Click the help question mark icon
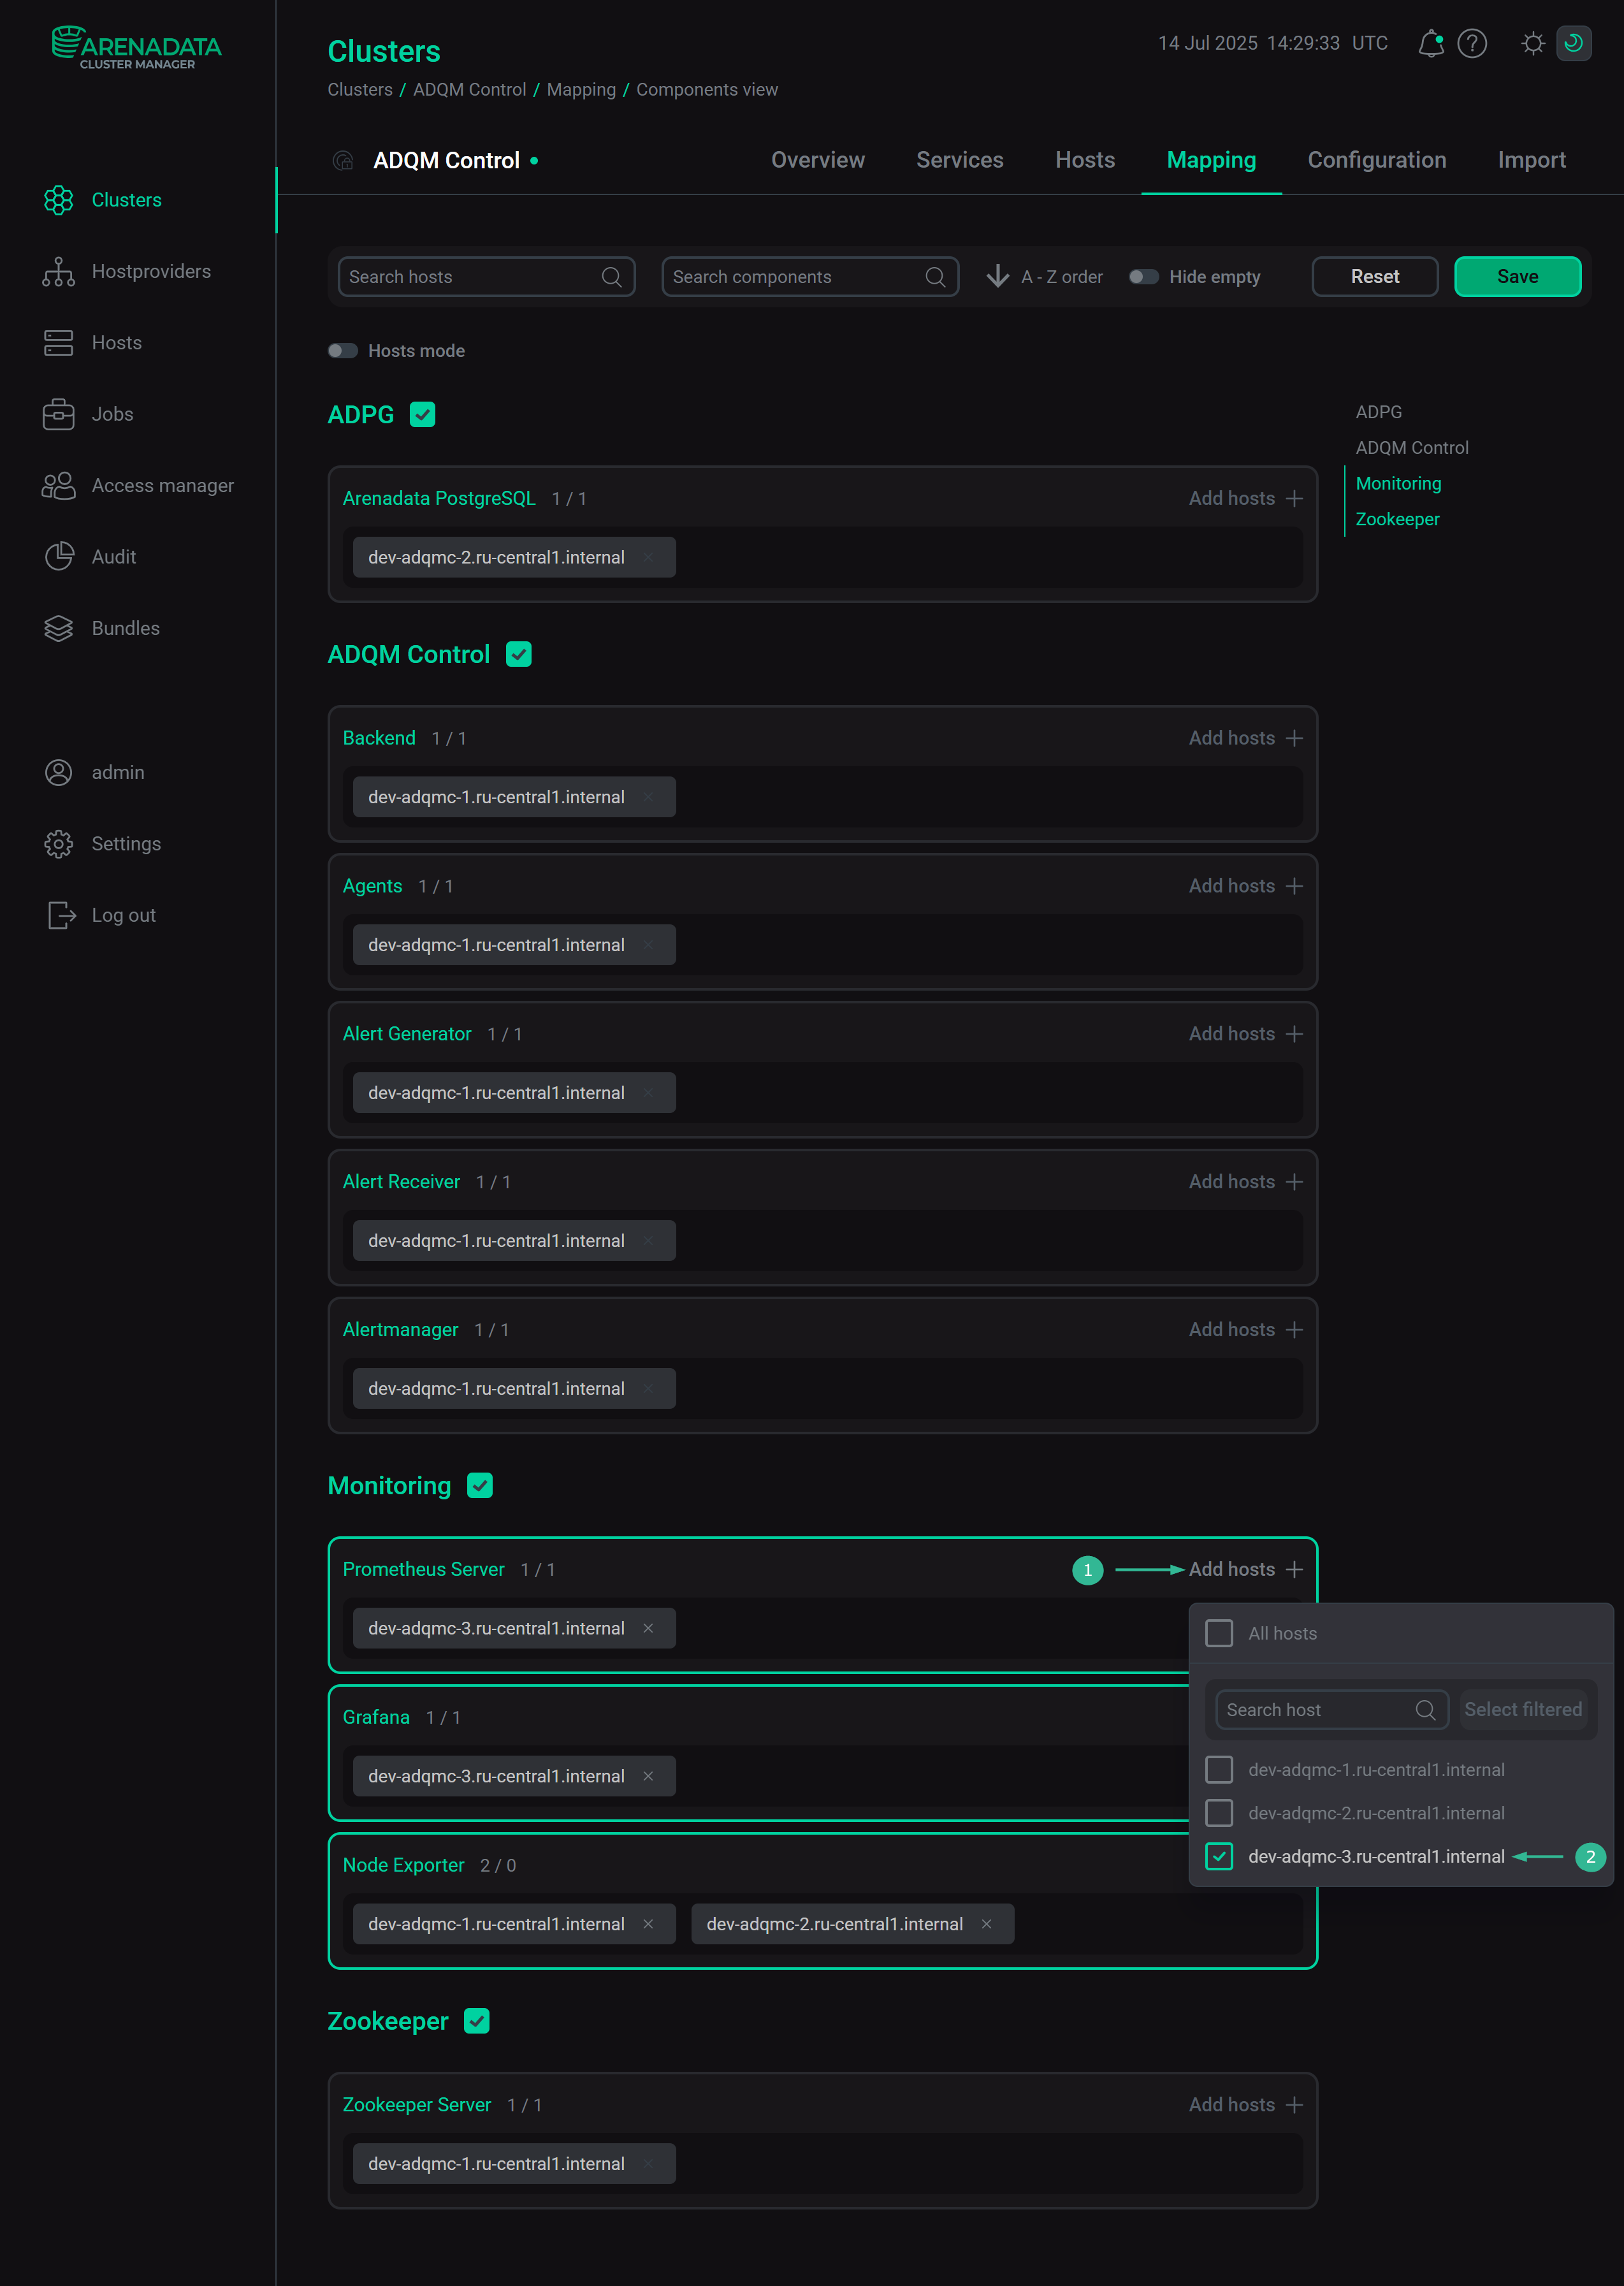Image resolution: width=1624 pixels, height=2286 pixels. 1472,44
